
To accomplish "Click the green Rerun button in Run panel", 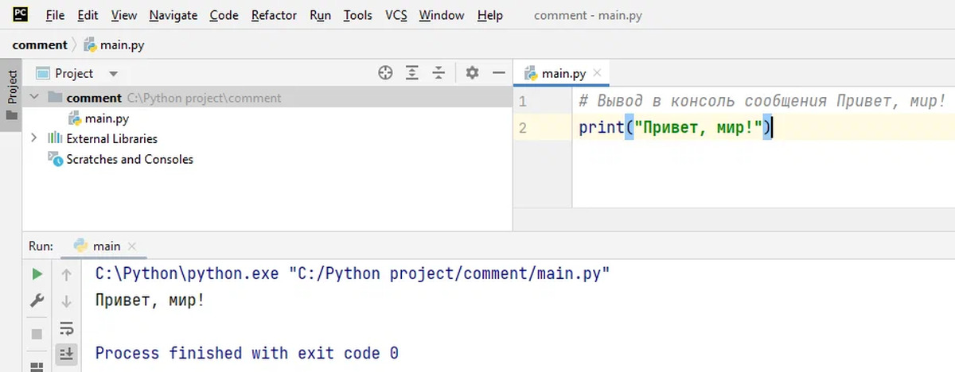I will coord(37,274).
